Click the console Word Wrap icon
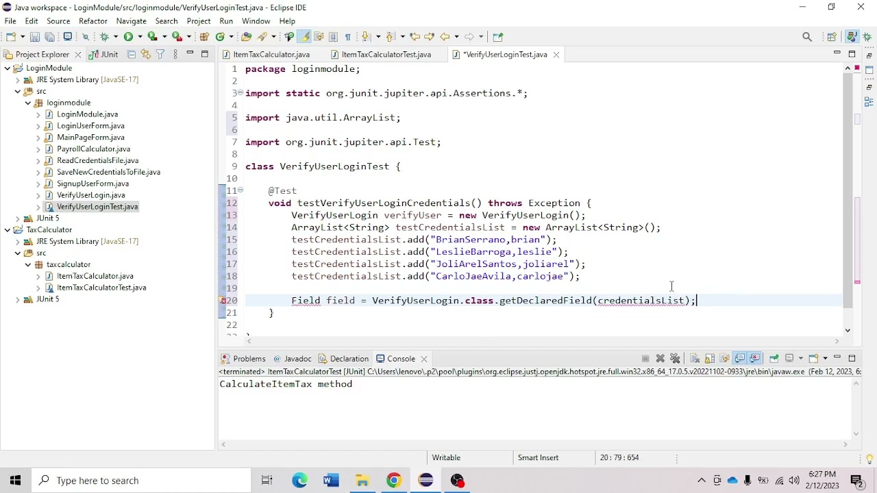 click(725, 359)
